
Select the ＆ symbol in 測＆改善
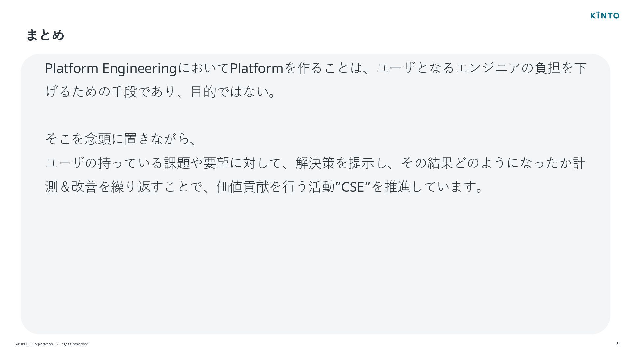click(x=65, y=187)
